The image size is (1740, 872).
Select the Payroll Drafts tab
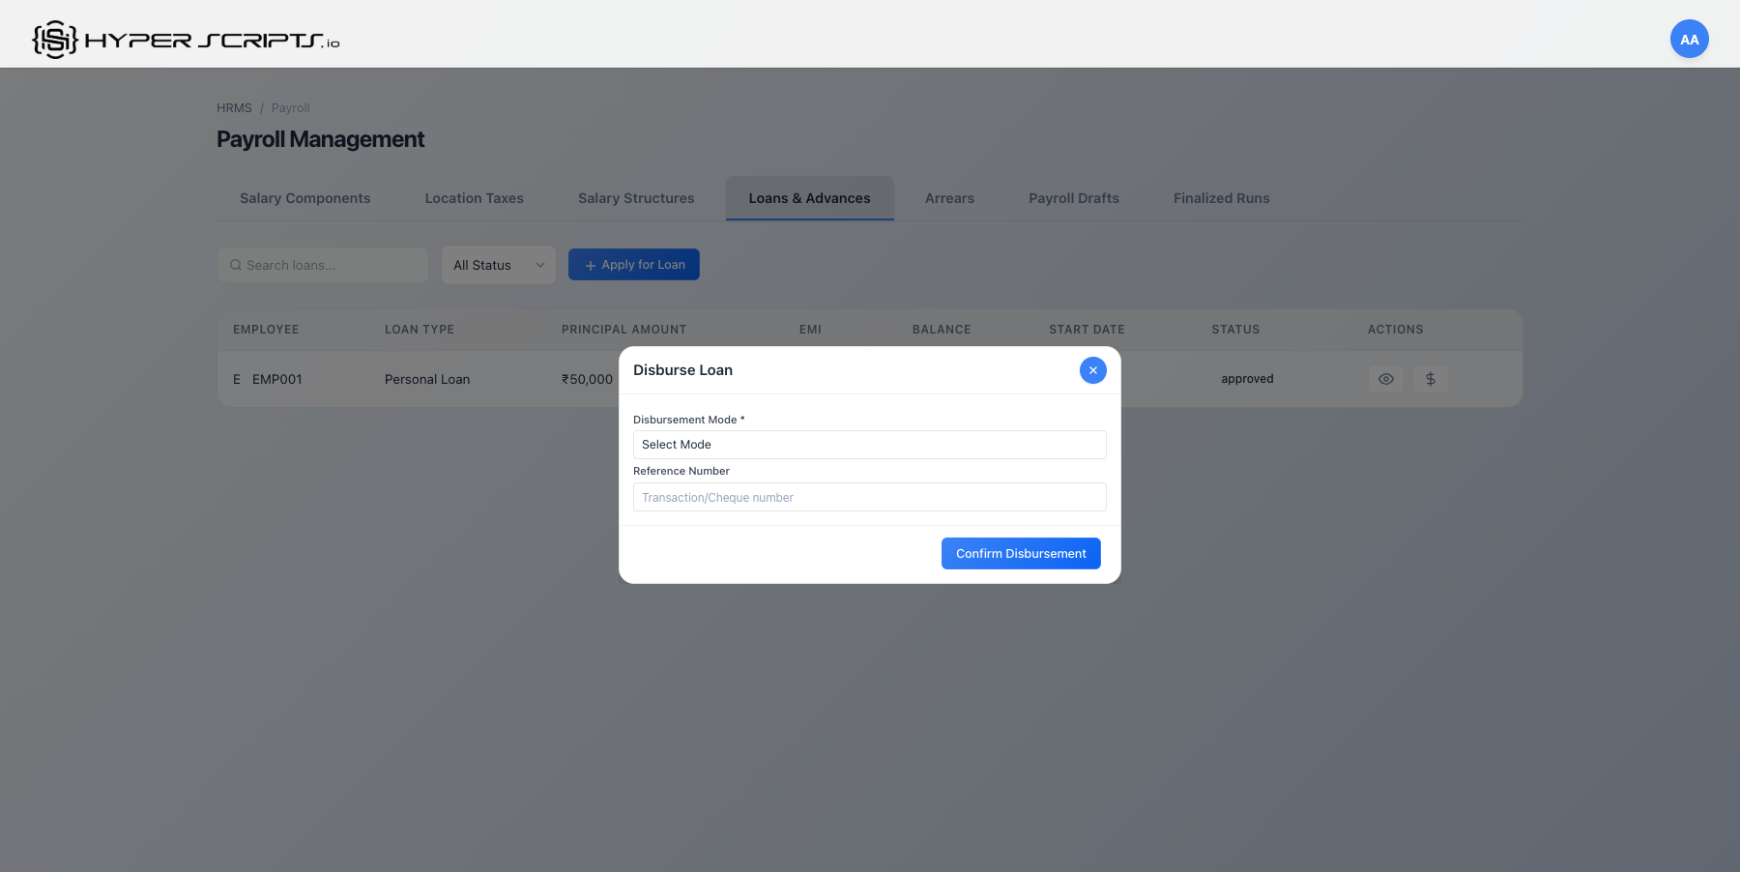[x=1073, y=198]
